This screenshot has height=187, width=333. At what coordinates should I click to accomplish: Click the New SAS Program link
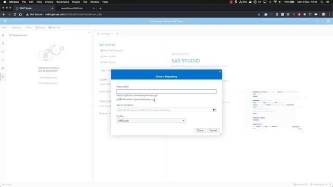[111, 50]
